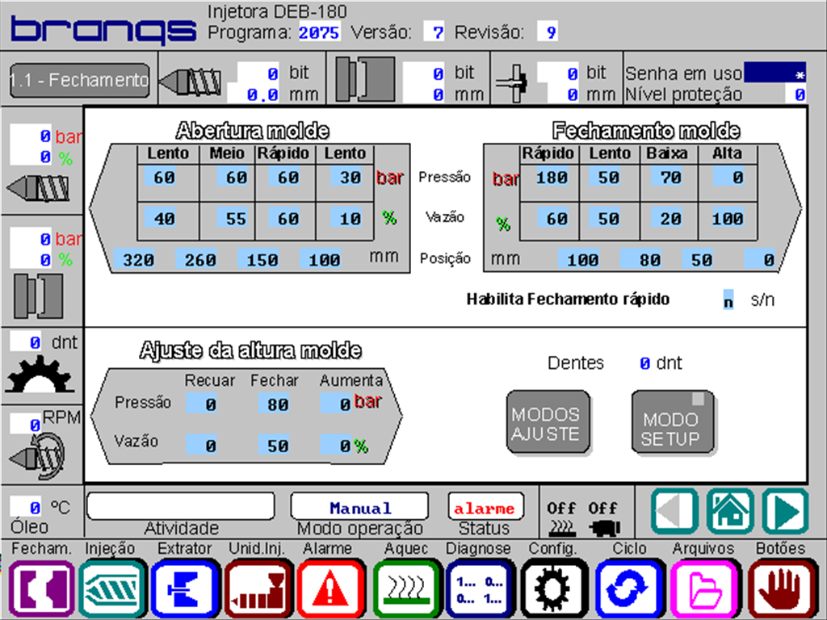
Task: Toggle Habilita Fechamento rápido s/n field
Action: coord(728,300)
